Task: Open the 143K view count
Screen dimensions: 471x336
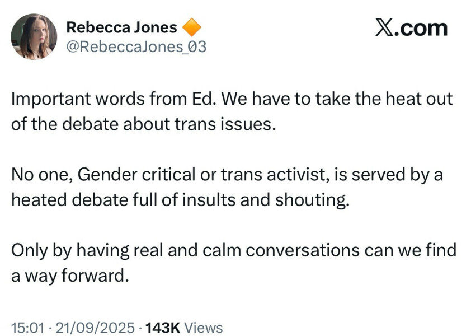Action: coord(162,327)
